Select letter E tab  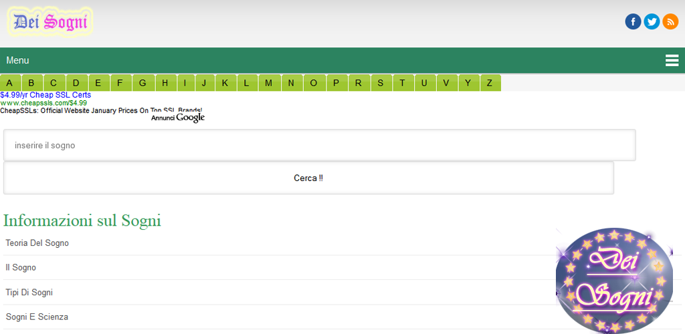[99, 83]
